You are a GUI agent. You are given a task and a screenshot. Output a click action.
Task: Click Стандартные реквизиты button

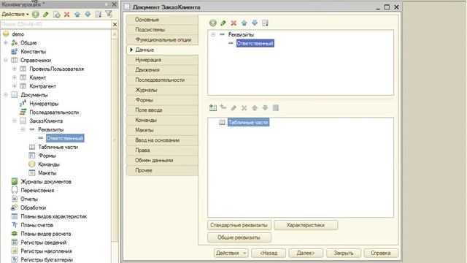tap(239, 225)
